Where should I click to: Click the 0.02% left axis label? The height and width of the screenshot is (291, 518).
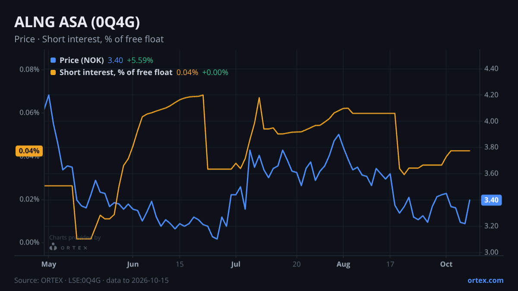coord(30,199)
